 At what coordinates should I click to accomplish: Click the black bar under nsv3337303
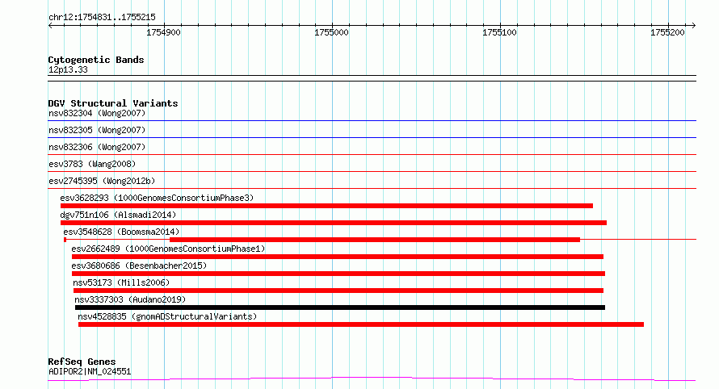[x=340, y=307]
